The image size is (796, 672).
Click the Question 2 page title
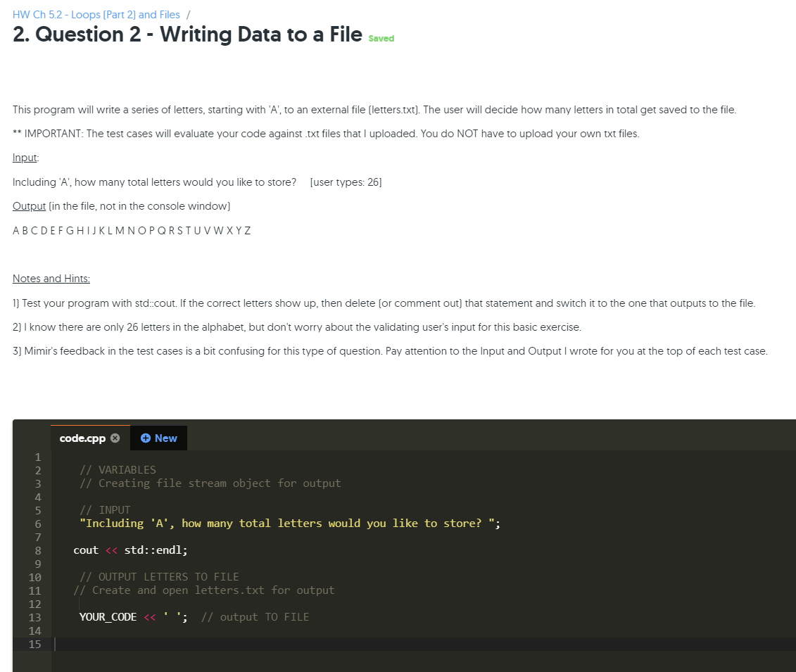pos(187,34)
